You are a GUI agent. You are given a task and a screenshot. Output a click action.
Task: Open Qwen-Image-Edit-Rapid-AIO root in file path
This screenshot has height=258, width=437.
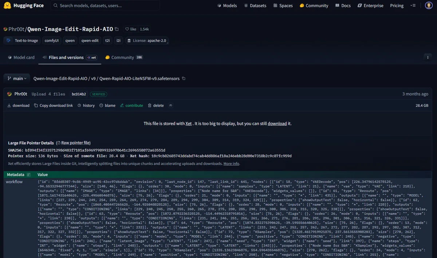(x=60, y=79)
